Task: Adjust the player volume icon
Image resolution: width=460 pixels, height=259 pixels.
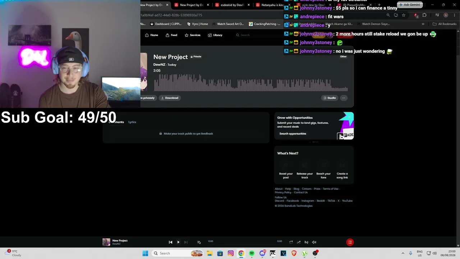Action: tap(314, 242)
